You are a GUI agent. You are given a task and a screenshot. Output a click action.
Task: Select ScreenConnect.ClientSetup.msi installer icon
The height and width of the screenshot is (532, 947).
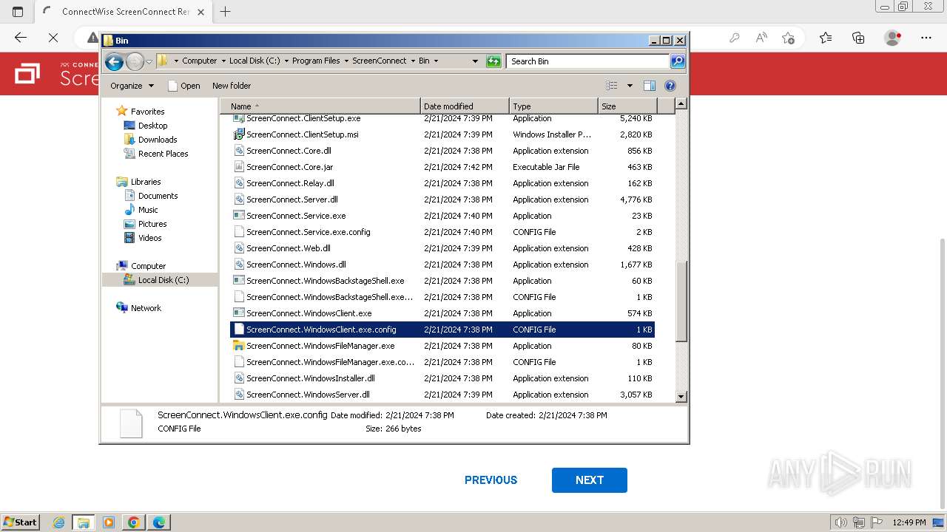point(239,134)
